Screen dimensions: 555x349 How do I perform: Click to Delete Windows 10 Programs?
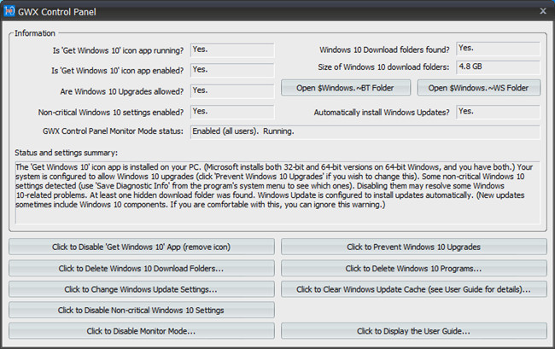point(414,269)
